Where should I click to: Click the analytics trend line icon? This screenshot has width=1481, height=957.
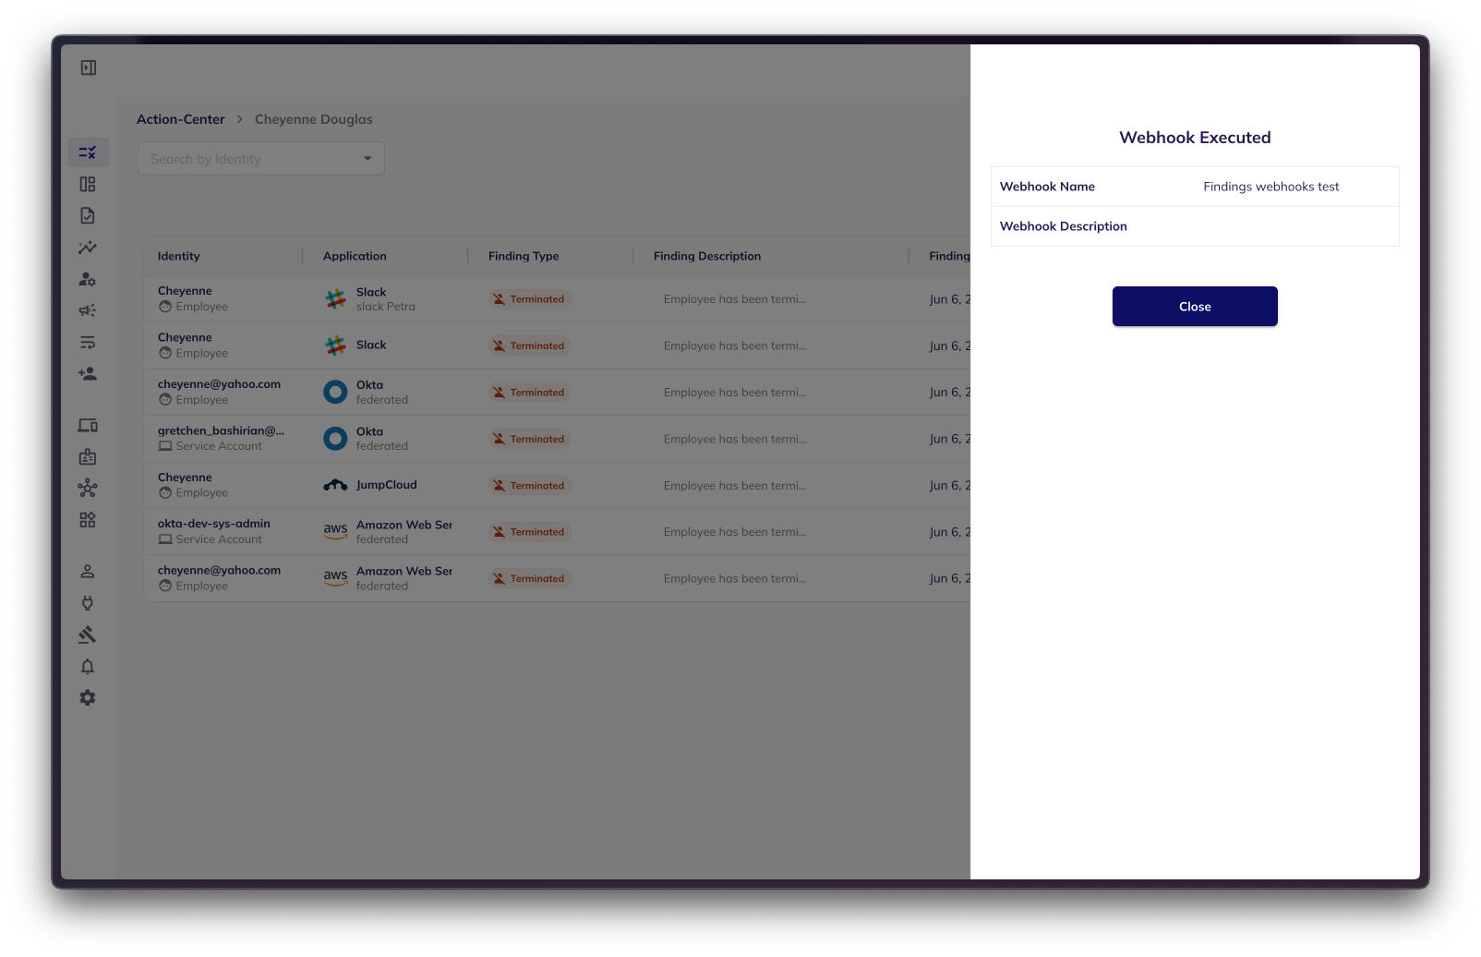click(88, 248)
